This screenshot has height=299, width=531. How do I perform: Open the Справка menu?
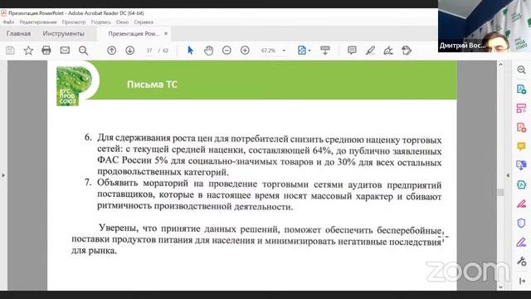[144, 22]
